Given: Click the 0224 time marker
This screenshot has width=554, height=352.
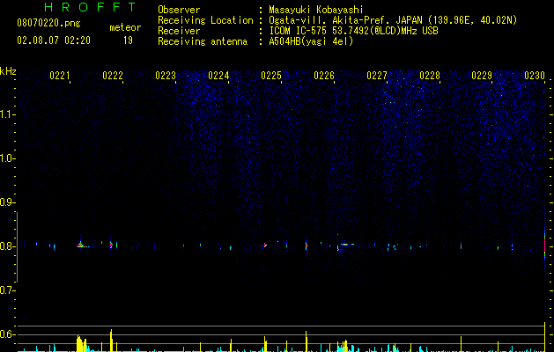Looking at the screenshot, I should [218, 76].
